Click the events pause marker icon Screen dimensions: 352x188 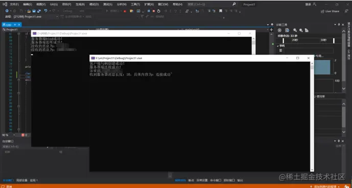(x=280, y=50)
